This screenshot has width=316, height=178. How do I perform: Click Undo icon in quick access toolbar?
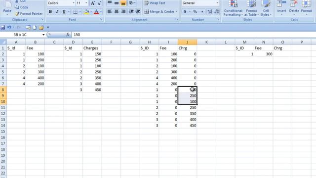(9, 27)
